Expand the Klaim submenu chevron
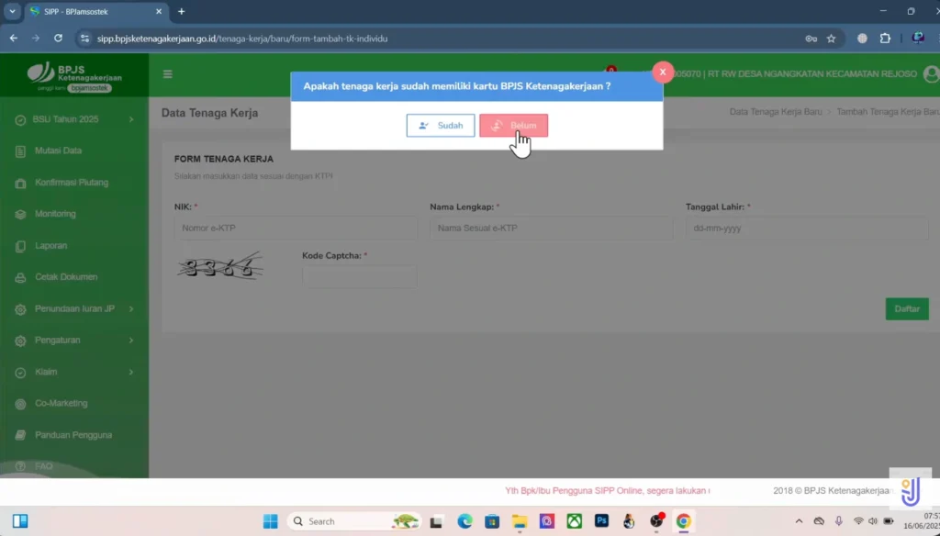This screenshot has height=536, width=940. pos(129,372)
